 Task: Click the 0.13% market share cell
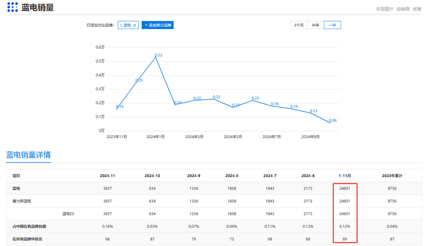click(308, 227)
